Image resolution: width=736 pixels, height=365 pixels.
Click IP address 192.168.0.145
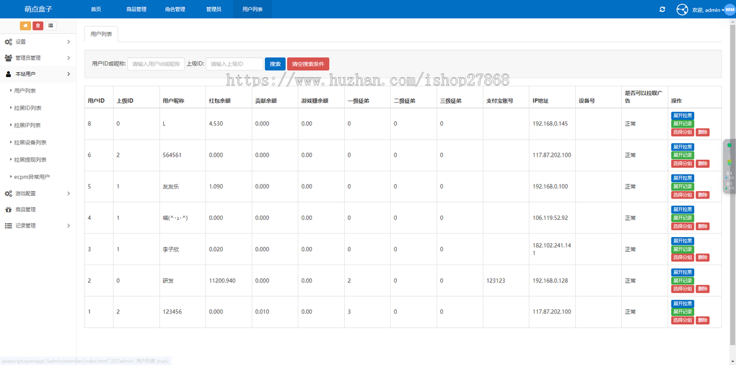pyautogui.click(x=550, y=124)
